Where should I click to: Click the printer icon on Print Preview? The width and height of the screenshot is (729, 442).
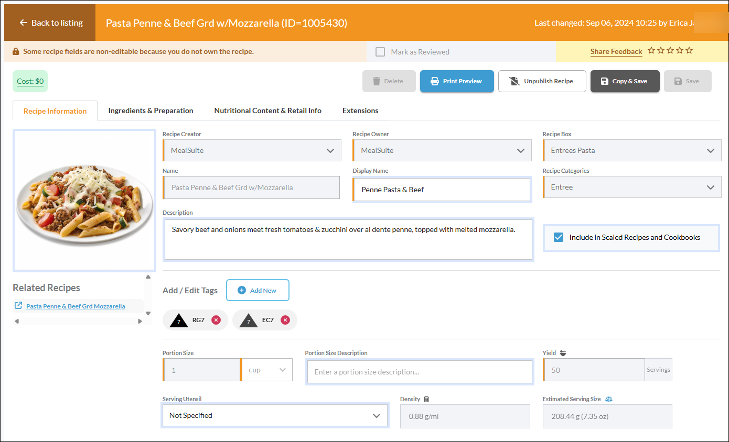tap(435, 81)
